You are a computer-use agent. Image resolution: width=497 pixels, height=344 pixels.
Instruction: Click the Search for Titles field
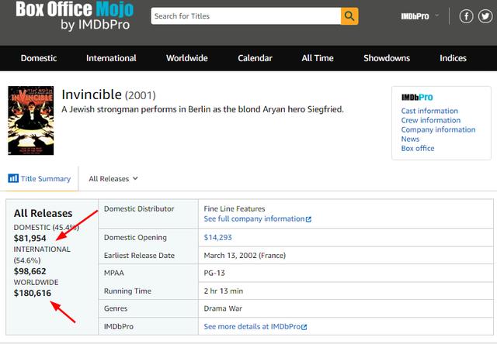coord(246,16)
